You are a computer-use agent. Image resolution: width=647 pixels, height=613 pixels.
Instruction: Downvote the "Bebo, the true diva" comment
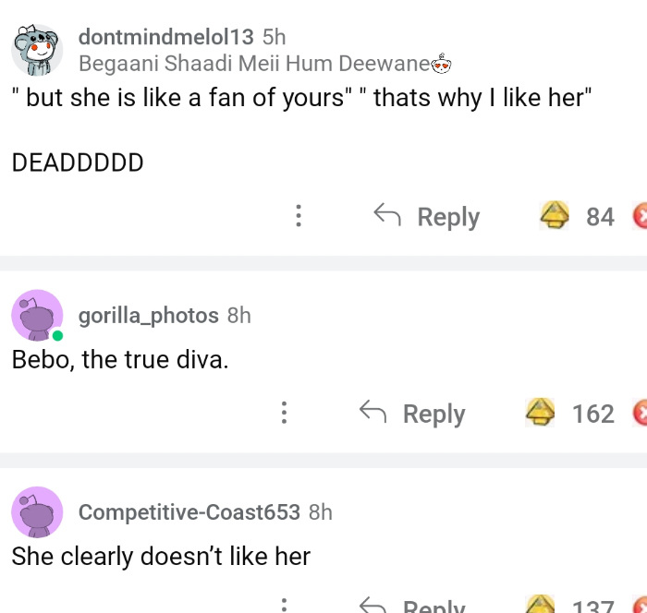tap(640, 413)
